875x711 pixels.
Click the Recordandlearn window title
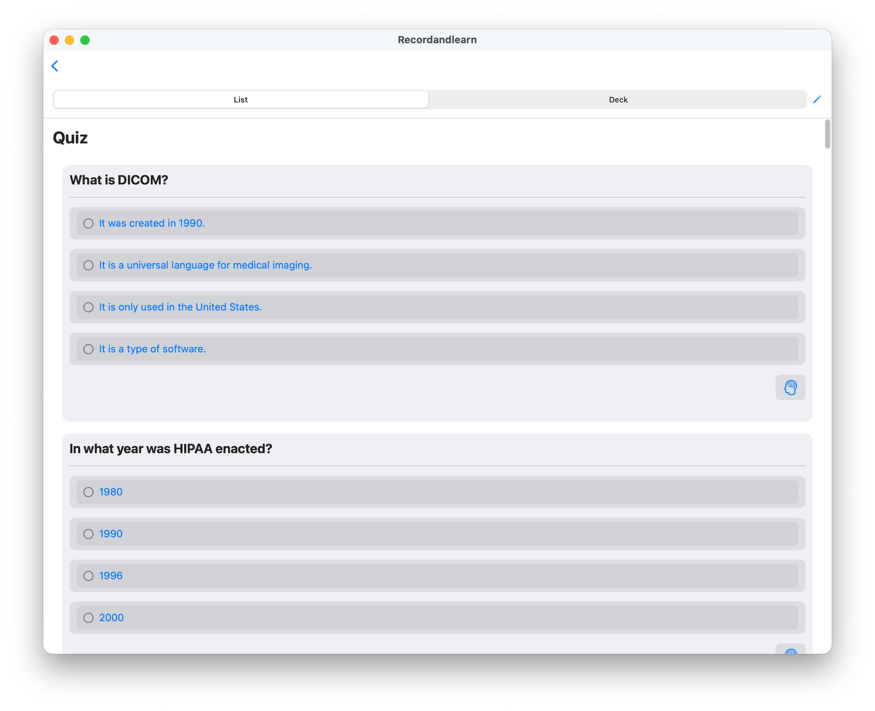click(x=437, y=40)
